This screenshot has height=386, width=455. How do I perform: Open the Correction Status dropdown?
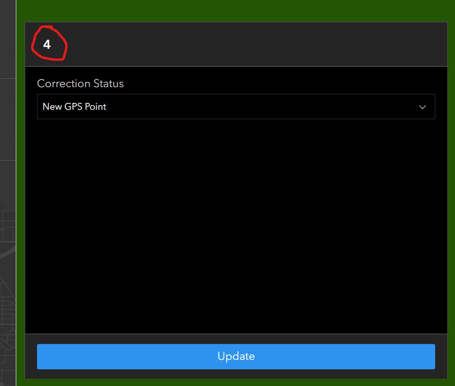click(236, 107)
